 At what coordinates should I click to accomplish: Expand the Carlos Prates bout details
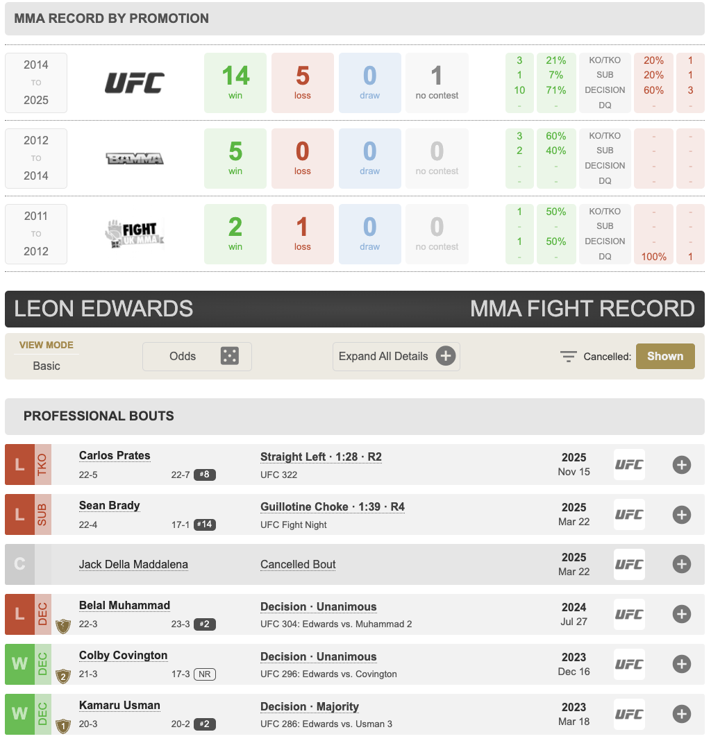(681, 465)
